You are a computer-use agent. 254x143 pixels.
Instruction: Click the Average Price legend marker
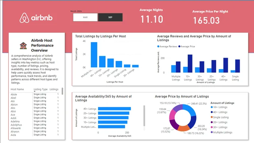pyautogui.click(x=179, y=46)
